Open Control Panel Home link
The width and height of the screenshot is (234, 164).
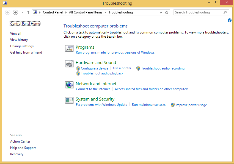(25, 24)
